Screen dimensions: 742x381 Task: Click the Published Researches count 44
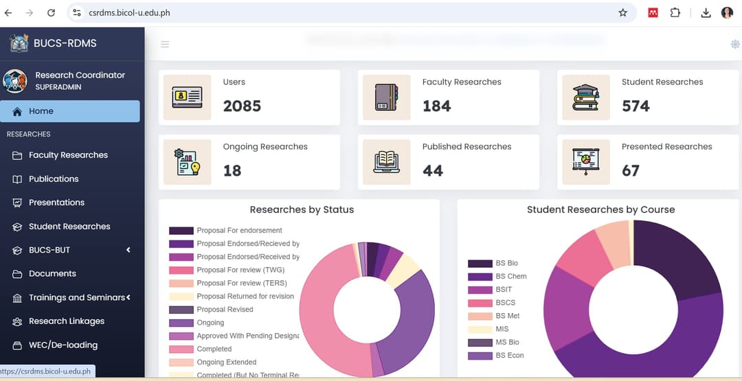[433, 171]
